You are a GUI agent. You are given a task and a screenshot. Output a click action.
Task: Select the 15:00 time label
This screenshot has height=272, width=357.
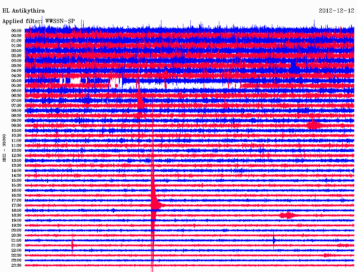16,181
